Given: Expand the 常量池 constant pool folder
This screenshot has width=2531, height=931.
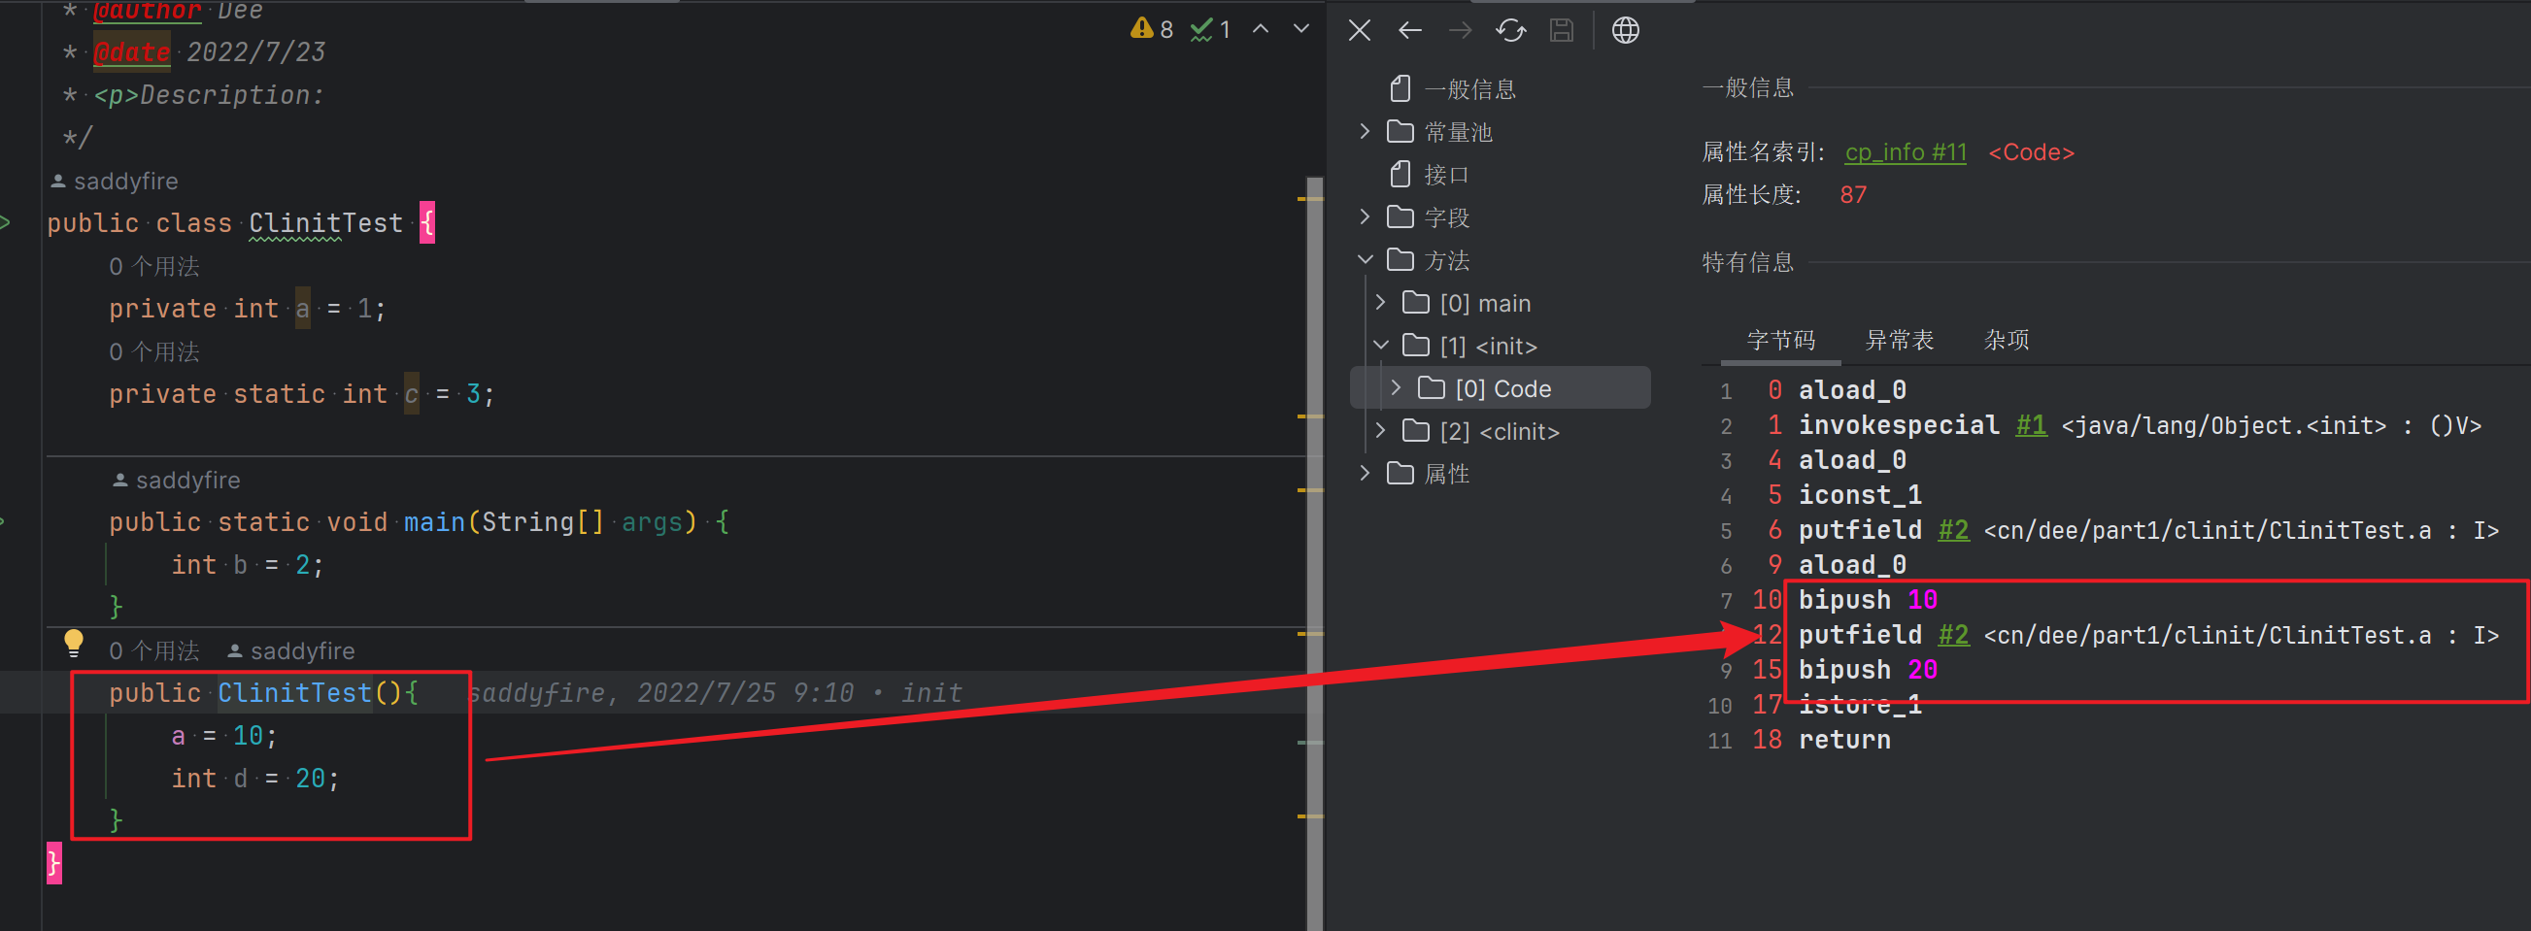Looking at the screenshot, I should (1365, 132).
